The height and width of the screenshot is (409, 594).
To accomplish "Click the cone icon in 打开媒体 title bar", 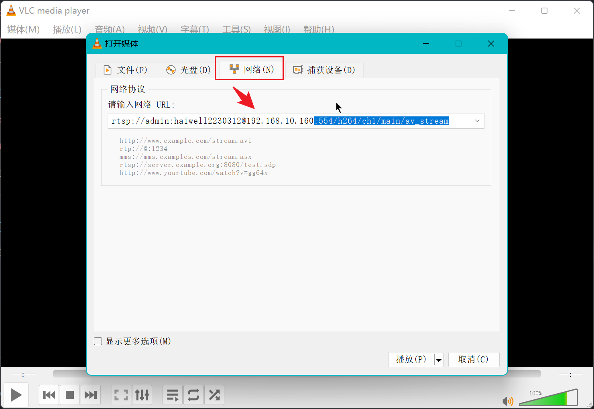I will [97, 44].
